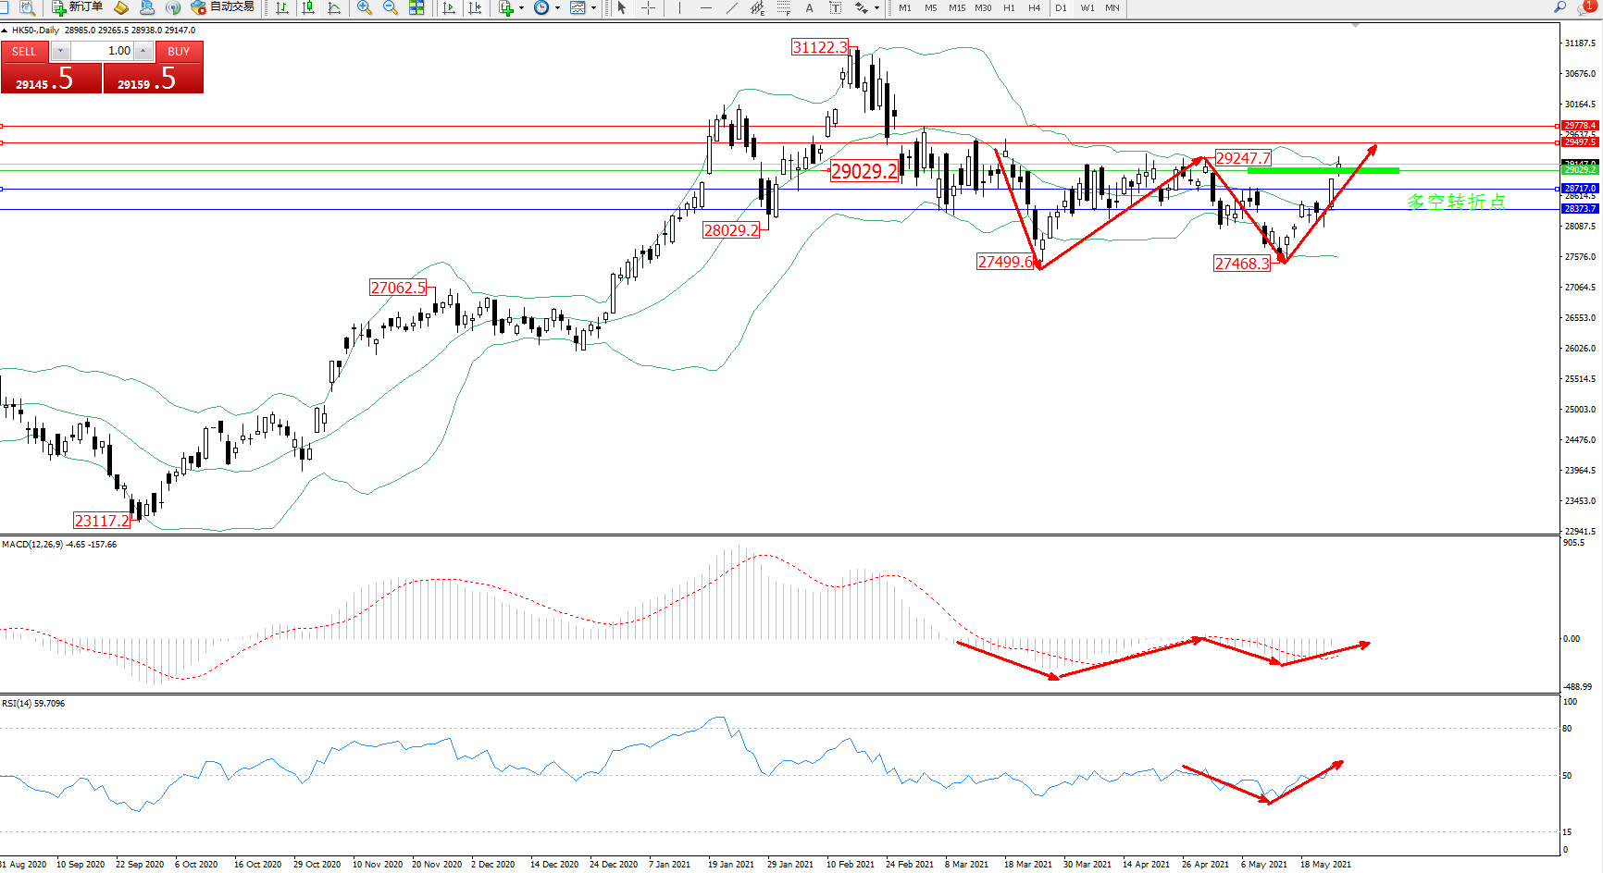Switch chart to line chart mode
Image resolution: width=1603 pixels, height=873 pixels.
pos(334,7)
